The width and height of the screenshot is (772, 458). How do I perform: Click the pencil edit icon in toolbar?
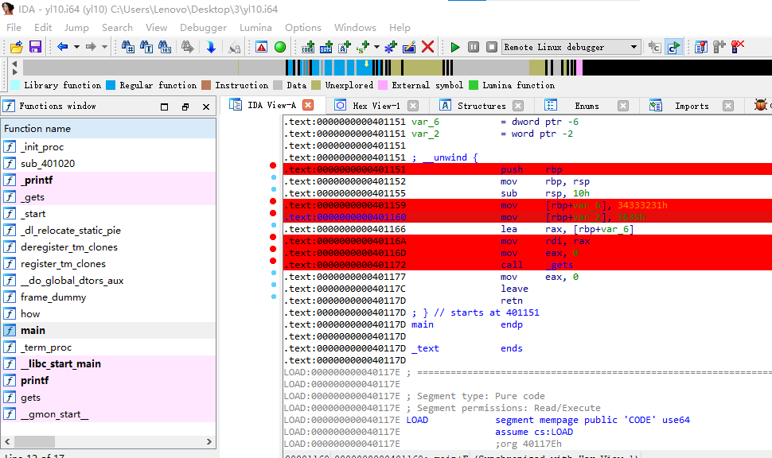pyautogui.click(x=409, y=47)
